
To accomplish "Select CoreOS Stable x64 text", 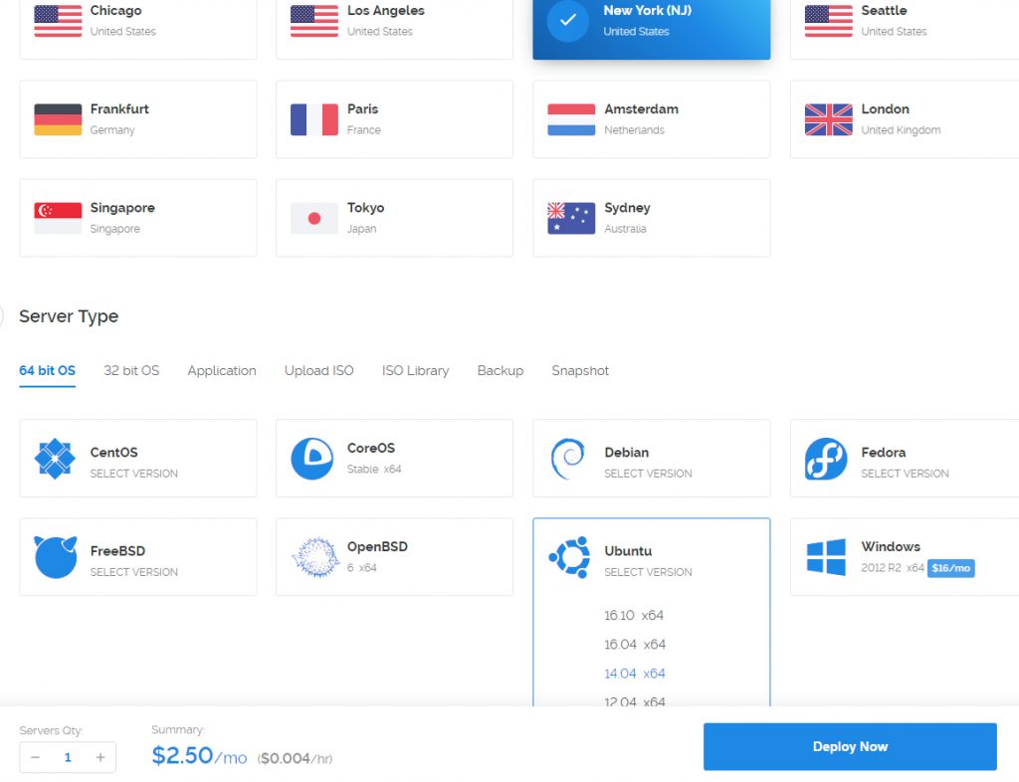I will coord(374,469).
